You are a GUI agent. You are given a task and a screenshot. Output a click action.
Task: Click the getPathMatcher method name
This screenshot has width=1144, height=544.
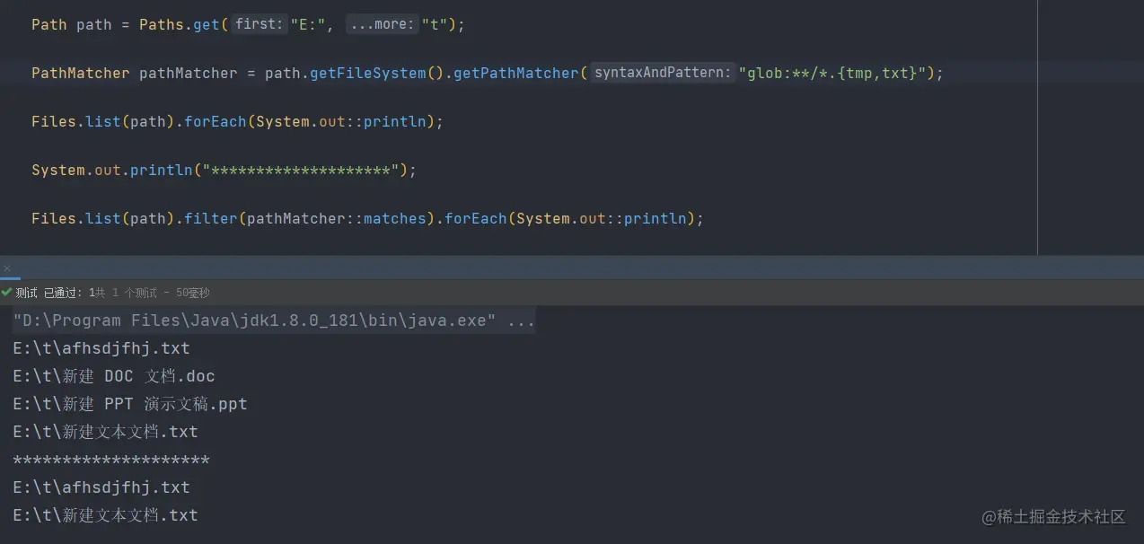tap(516, 73)
